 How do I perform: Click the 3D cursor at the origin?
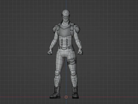pos(66,97)
